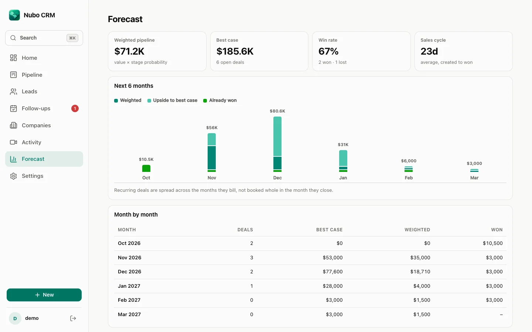Click the Upside to best case legend swatch
The height and width of the screenshot is (332, 532).
click(x=149, y=101)
